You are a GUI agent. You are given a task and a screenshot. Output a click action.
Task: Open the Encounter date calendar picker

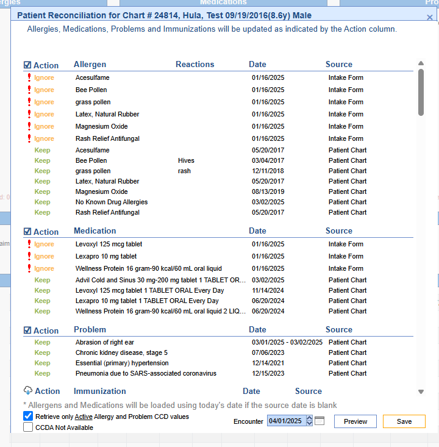(319, 421)
